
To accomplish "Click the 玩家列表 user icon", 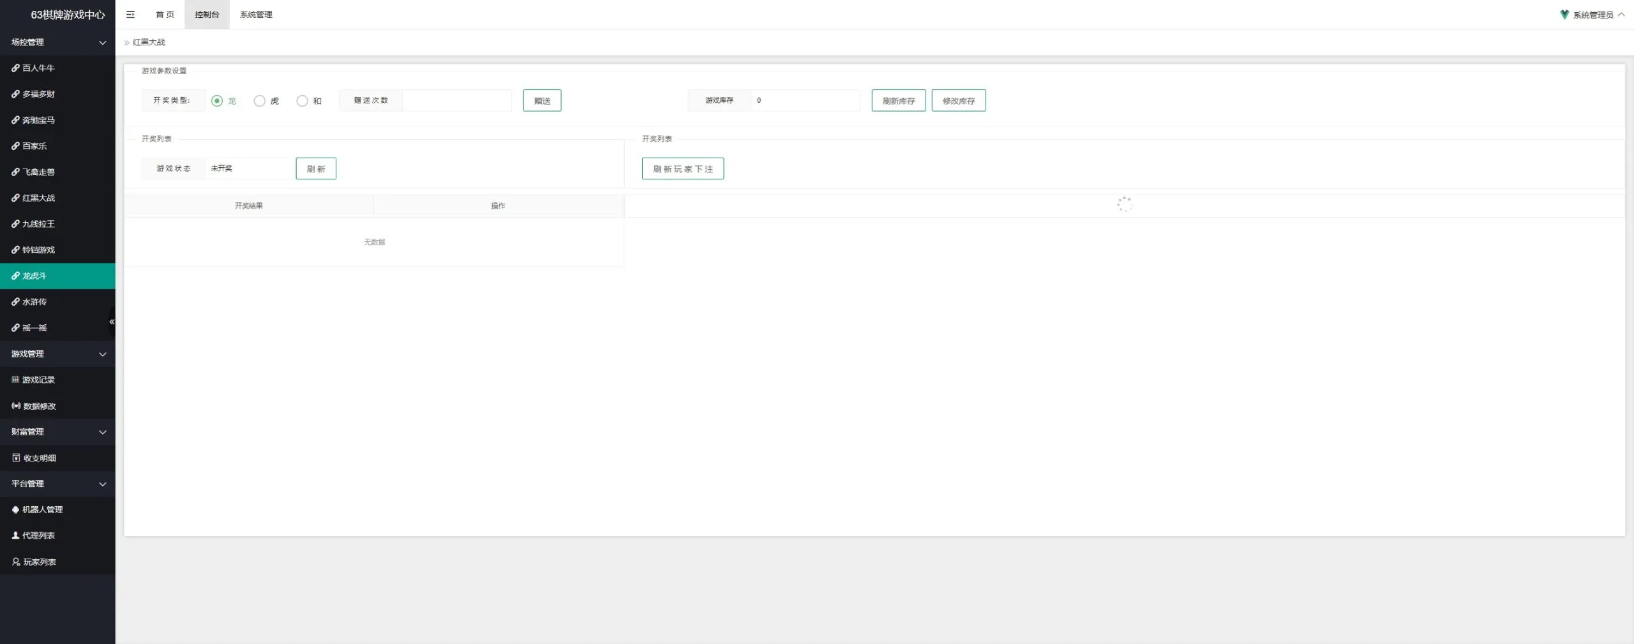I will [x=16, y=562].
